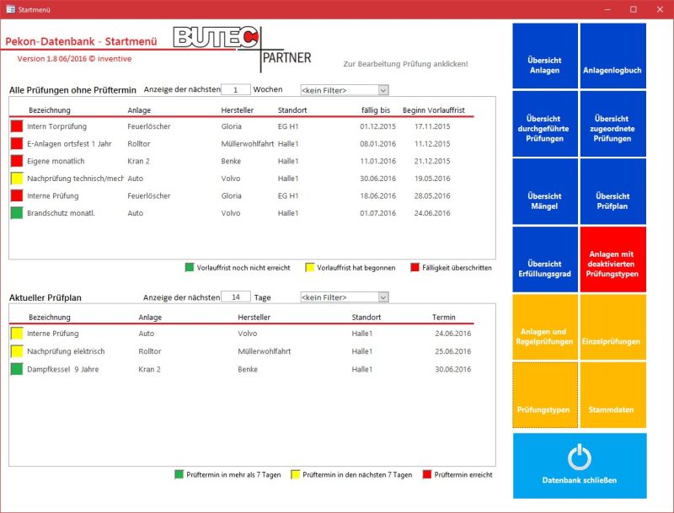Screen dimensions: 674x513
Task: Open the Prüfungstypen tile
Action: 545,395
